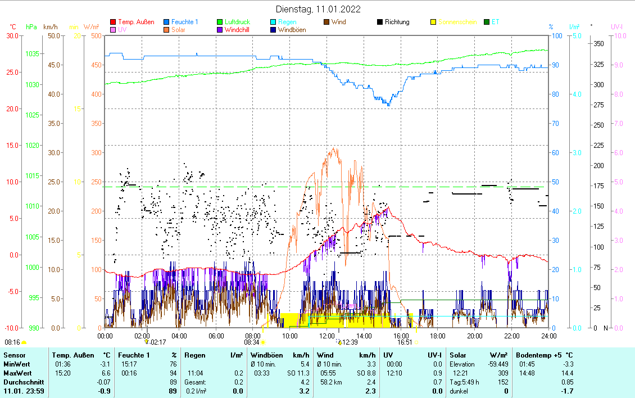This screenshot has width=635, height=398.
Task: Click the 16:51 marker below the time axis
Action: click(405, 342)
